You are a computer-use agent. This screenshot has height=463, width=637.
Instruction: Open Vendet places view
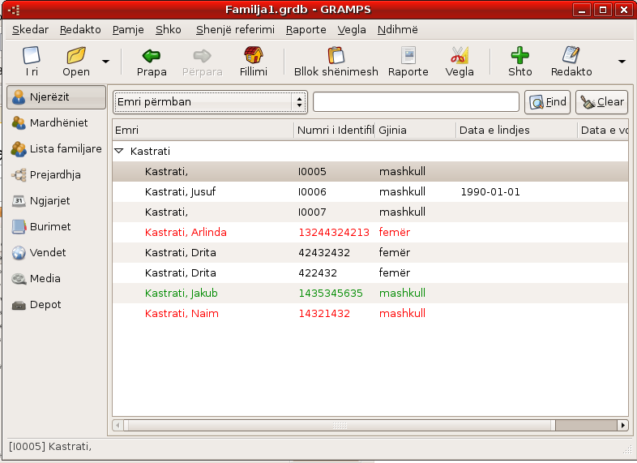(x=57, y=252)
